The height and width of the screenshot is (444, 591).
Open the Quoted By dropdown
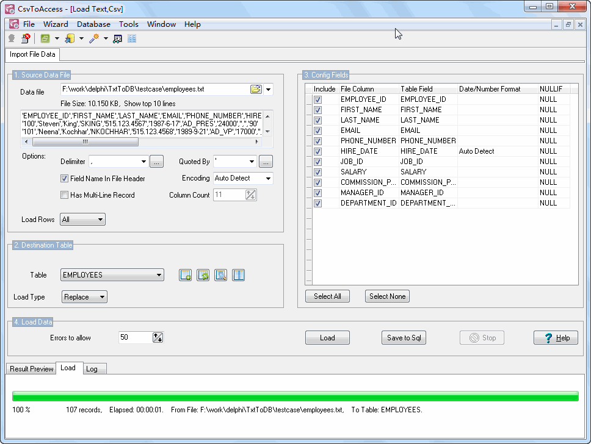coord(252,162)
